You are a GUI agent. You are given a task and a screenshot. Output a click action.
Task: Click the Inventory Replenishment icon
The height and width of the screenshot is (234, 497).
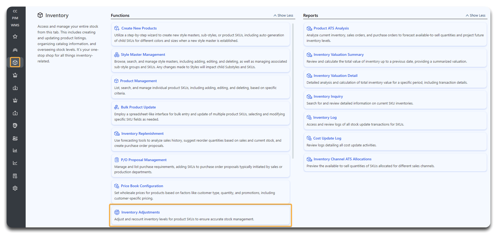117,134
